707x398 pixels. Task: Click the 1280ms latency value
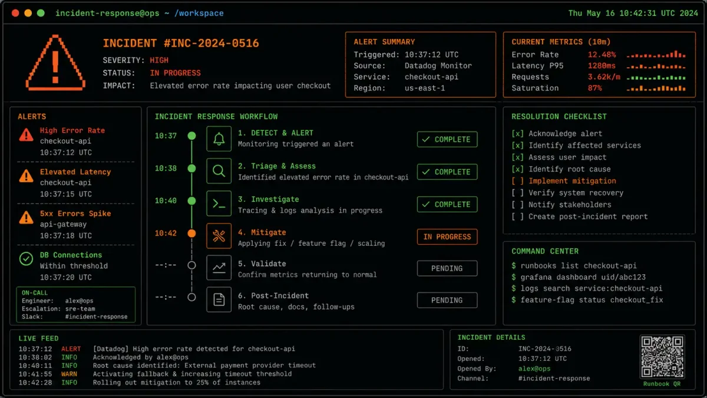[x=602, y=65]
